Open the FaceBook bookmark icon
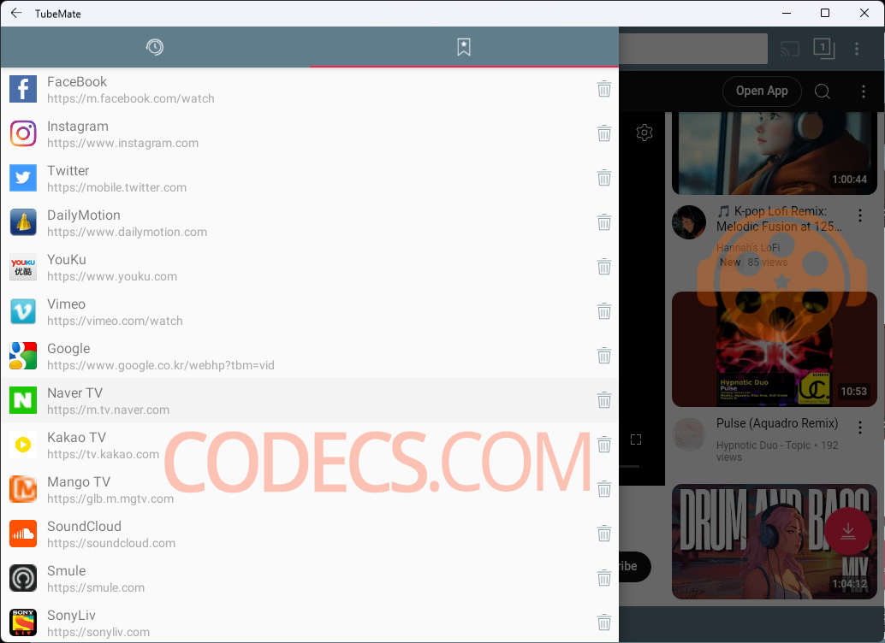 23,89
